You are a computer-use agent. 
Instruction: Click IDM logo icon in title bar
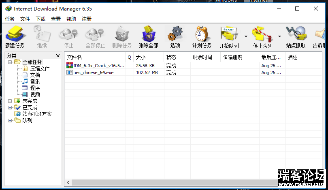tap(9, 9)
